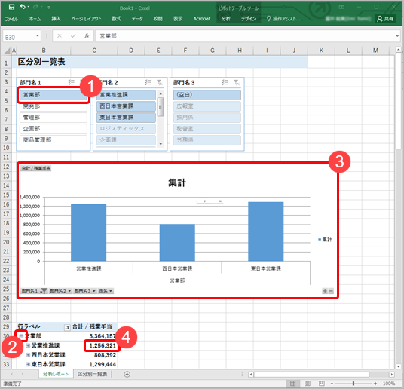Toggle multi-select in the 部門名 3 slicer

(x=225, y=82)
